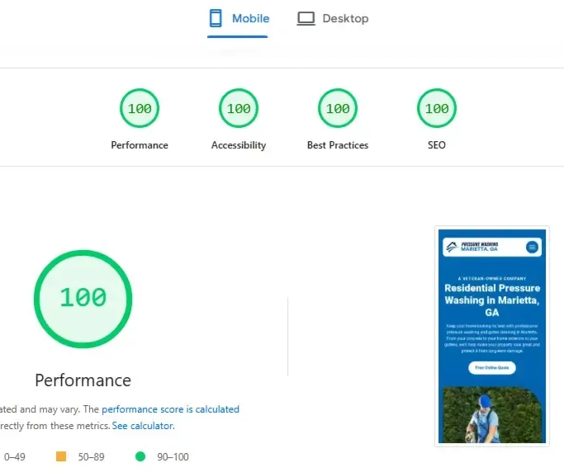Click the "Accessibility" text label under its gauge
Screen dimensions: 564x472
pyautogui.click(x=239, y=145)
